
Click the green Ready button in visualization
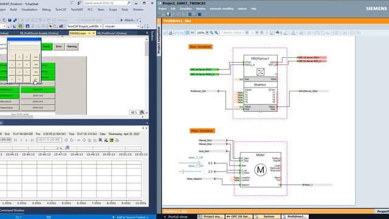click(47, 46)
